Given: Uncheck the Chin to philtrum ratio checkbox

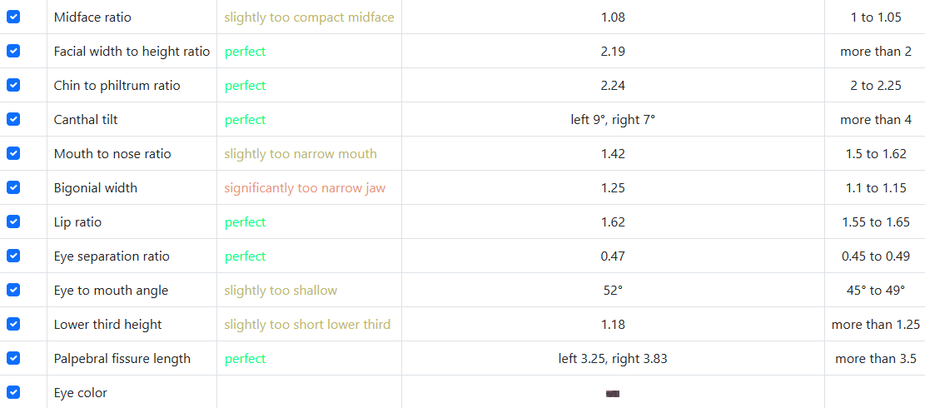Looking at the screenshot, I should 13,85.
